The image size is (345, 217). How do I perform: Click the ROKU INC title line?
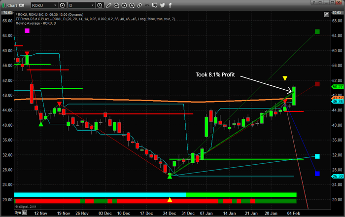click(49, 14)
